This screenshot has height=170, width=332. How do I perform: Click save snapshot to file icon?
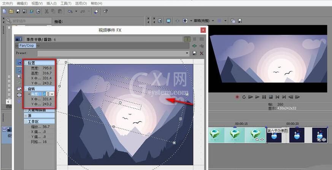pos(240,21)
